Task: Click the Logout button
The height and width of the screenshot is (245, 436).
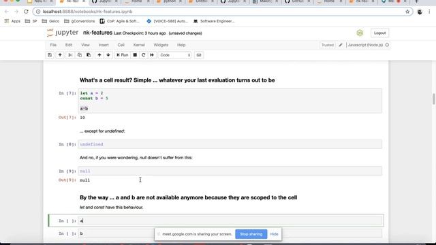Action: [x=380, y=33]
